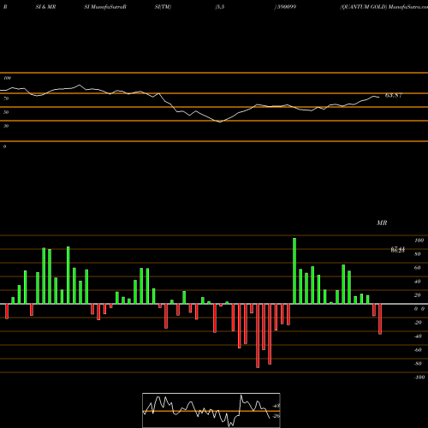Click the ")590099" code text in the header
The image size is (428, 428).
(285, 7)
